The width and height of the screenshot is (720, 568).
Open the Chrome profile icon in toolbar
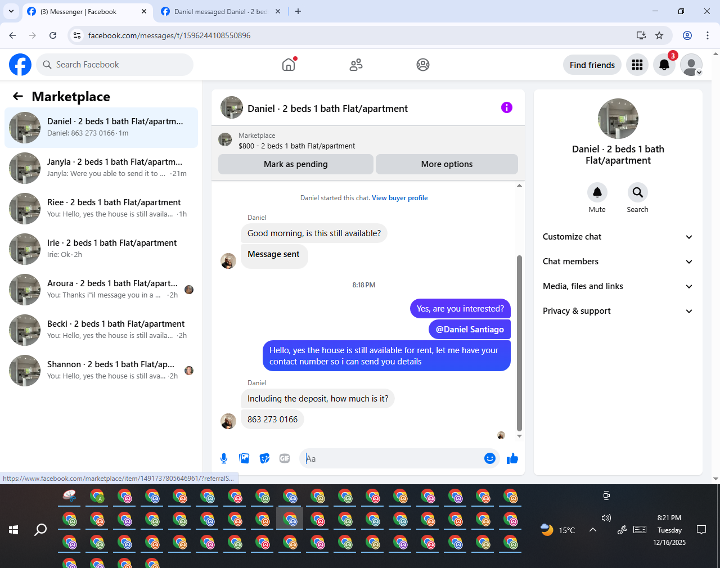click(687, 35)
